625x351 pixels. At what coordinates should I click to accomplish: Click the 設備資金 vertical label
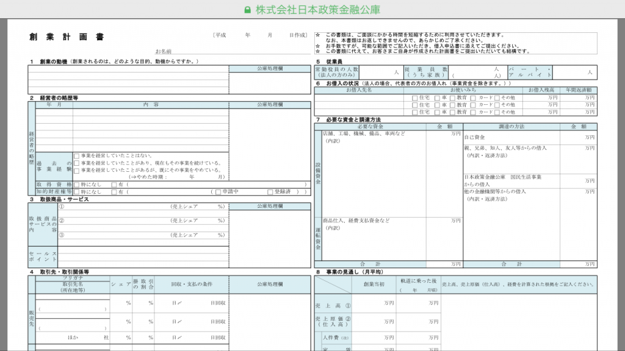[318, 174]
